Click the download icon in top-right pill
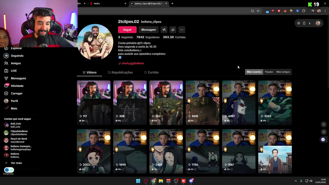 [310, 23]
